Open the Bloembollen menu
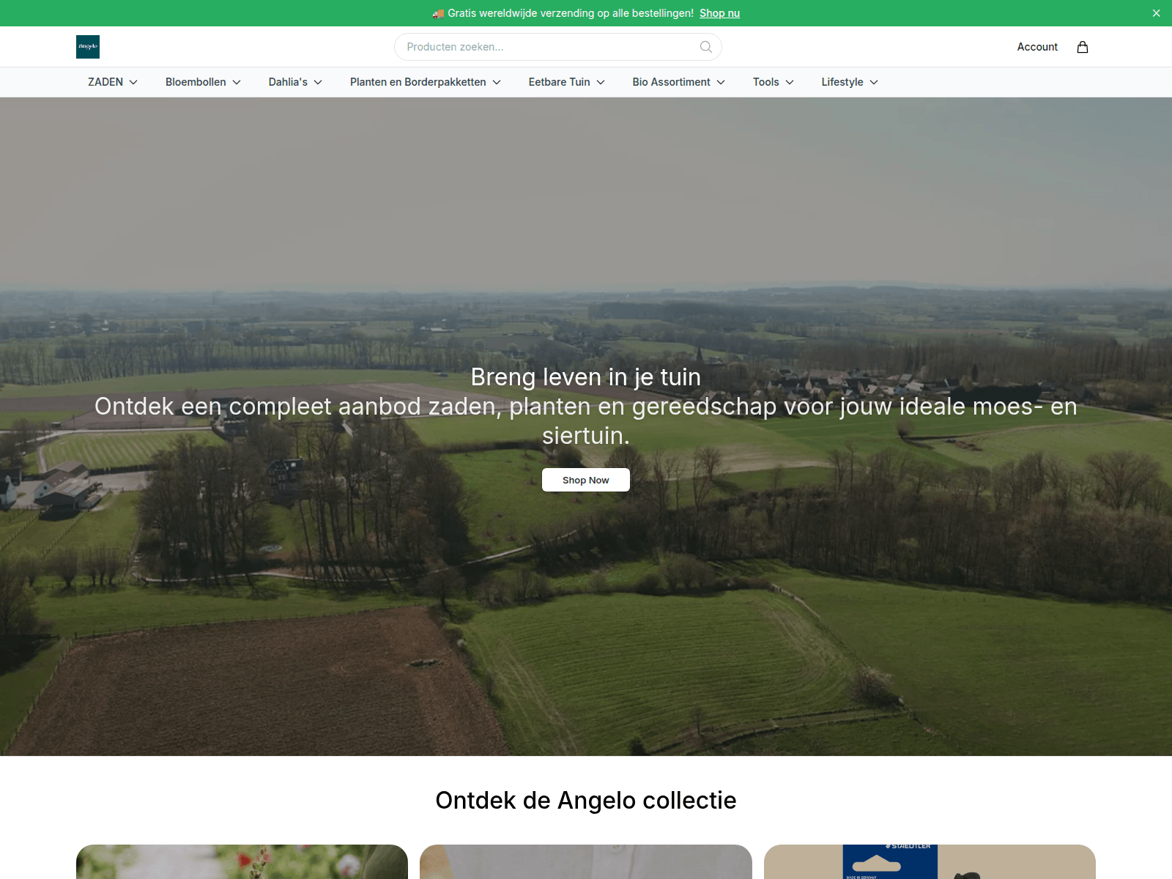 point(203,82)
